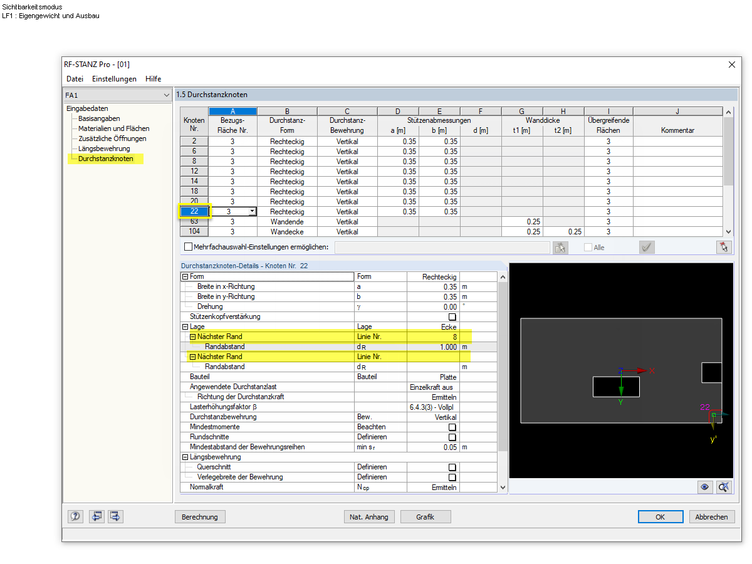Click the green checkmark apply icon

coord(647,248)
